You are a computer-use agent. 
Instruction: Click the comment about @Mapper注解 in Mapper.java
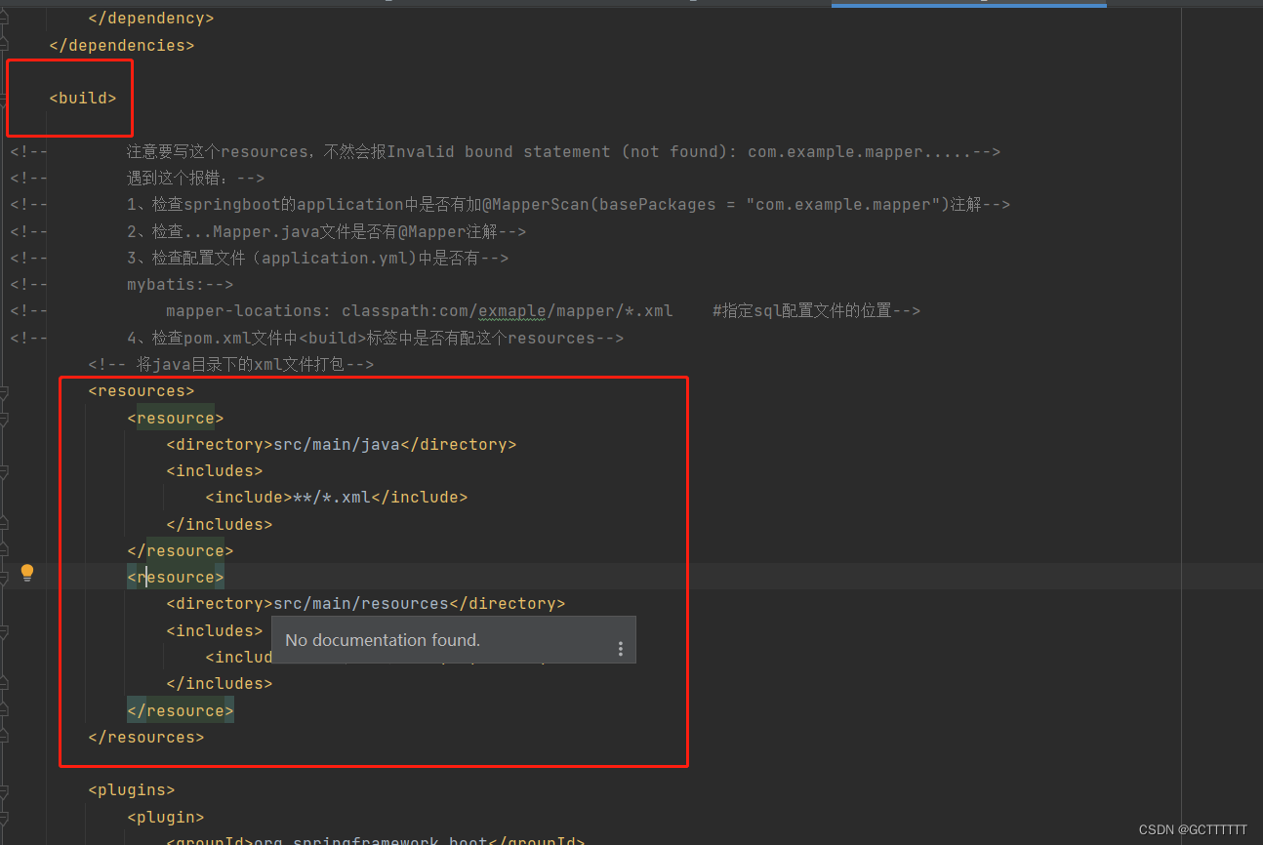pos(326,231)
